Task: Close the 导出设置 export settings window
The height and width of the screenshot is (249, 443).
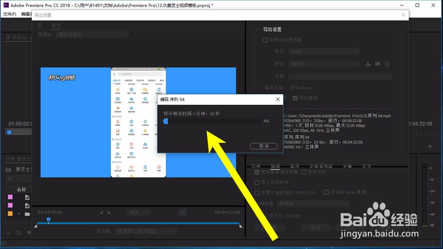Action: [404, 15]
